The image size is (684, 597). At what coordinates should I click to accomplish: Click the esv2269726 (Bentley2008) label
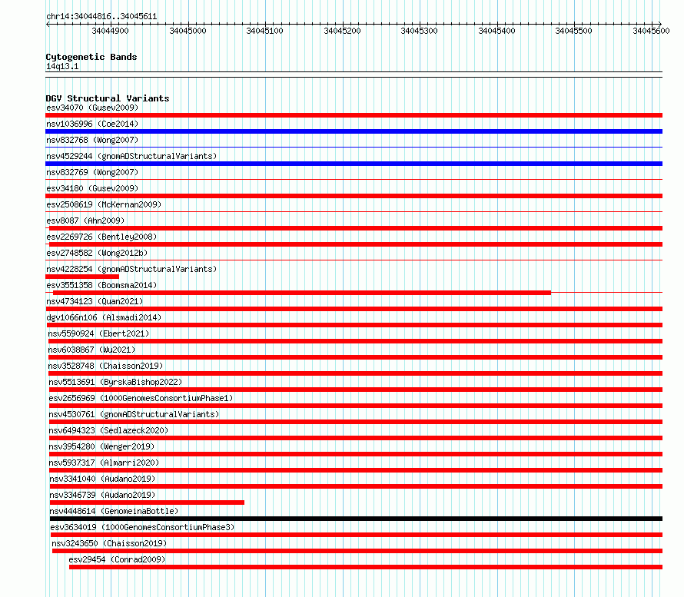101,237
